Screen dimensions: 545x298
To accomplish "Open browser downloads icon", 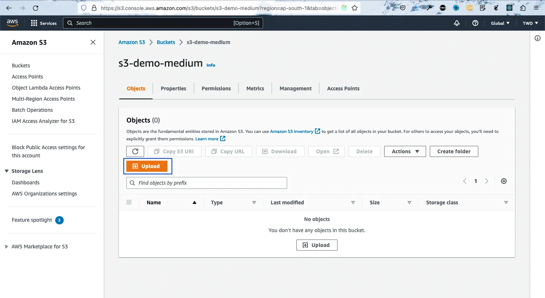I will point(416,8).
